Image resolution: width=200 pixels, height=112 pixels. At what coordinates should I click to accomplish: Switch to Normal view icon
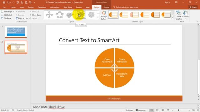152,110
